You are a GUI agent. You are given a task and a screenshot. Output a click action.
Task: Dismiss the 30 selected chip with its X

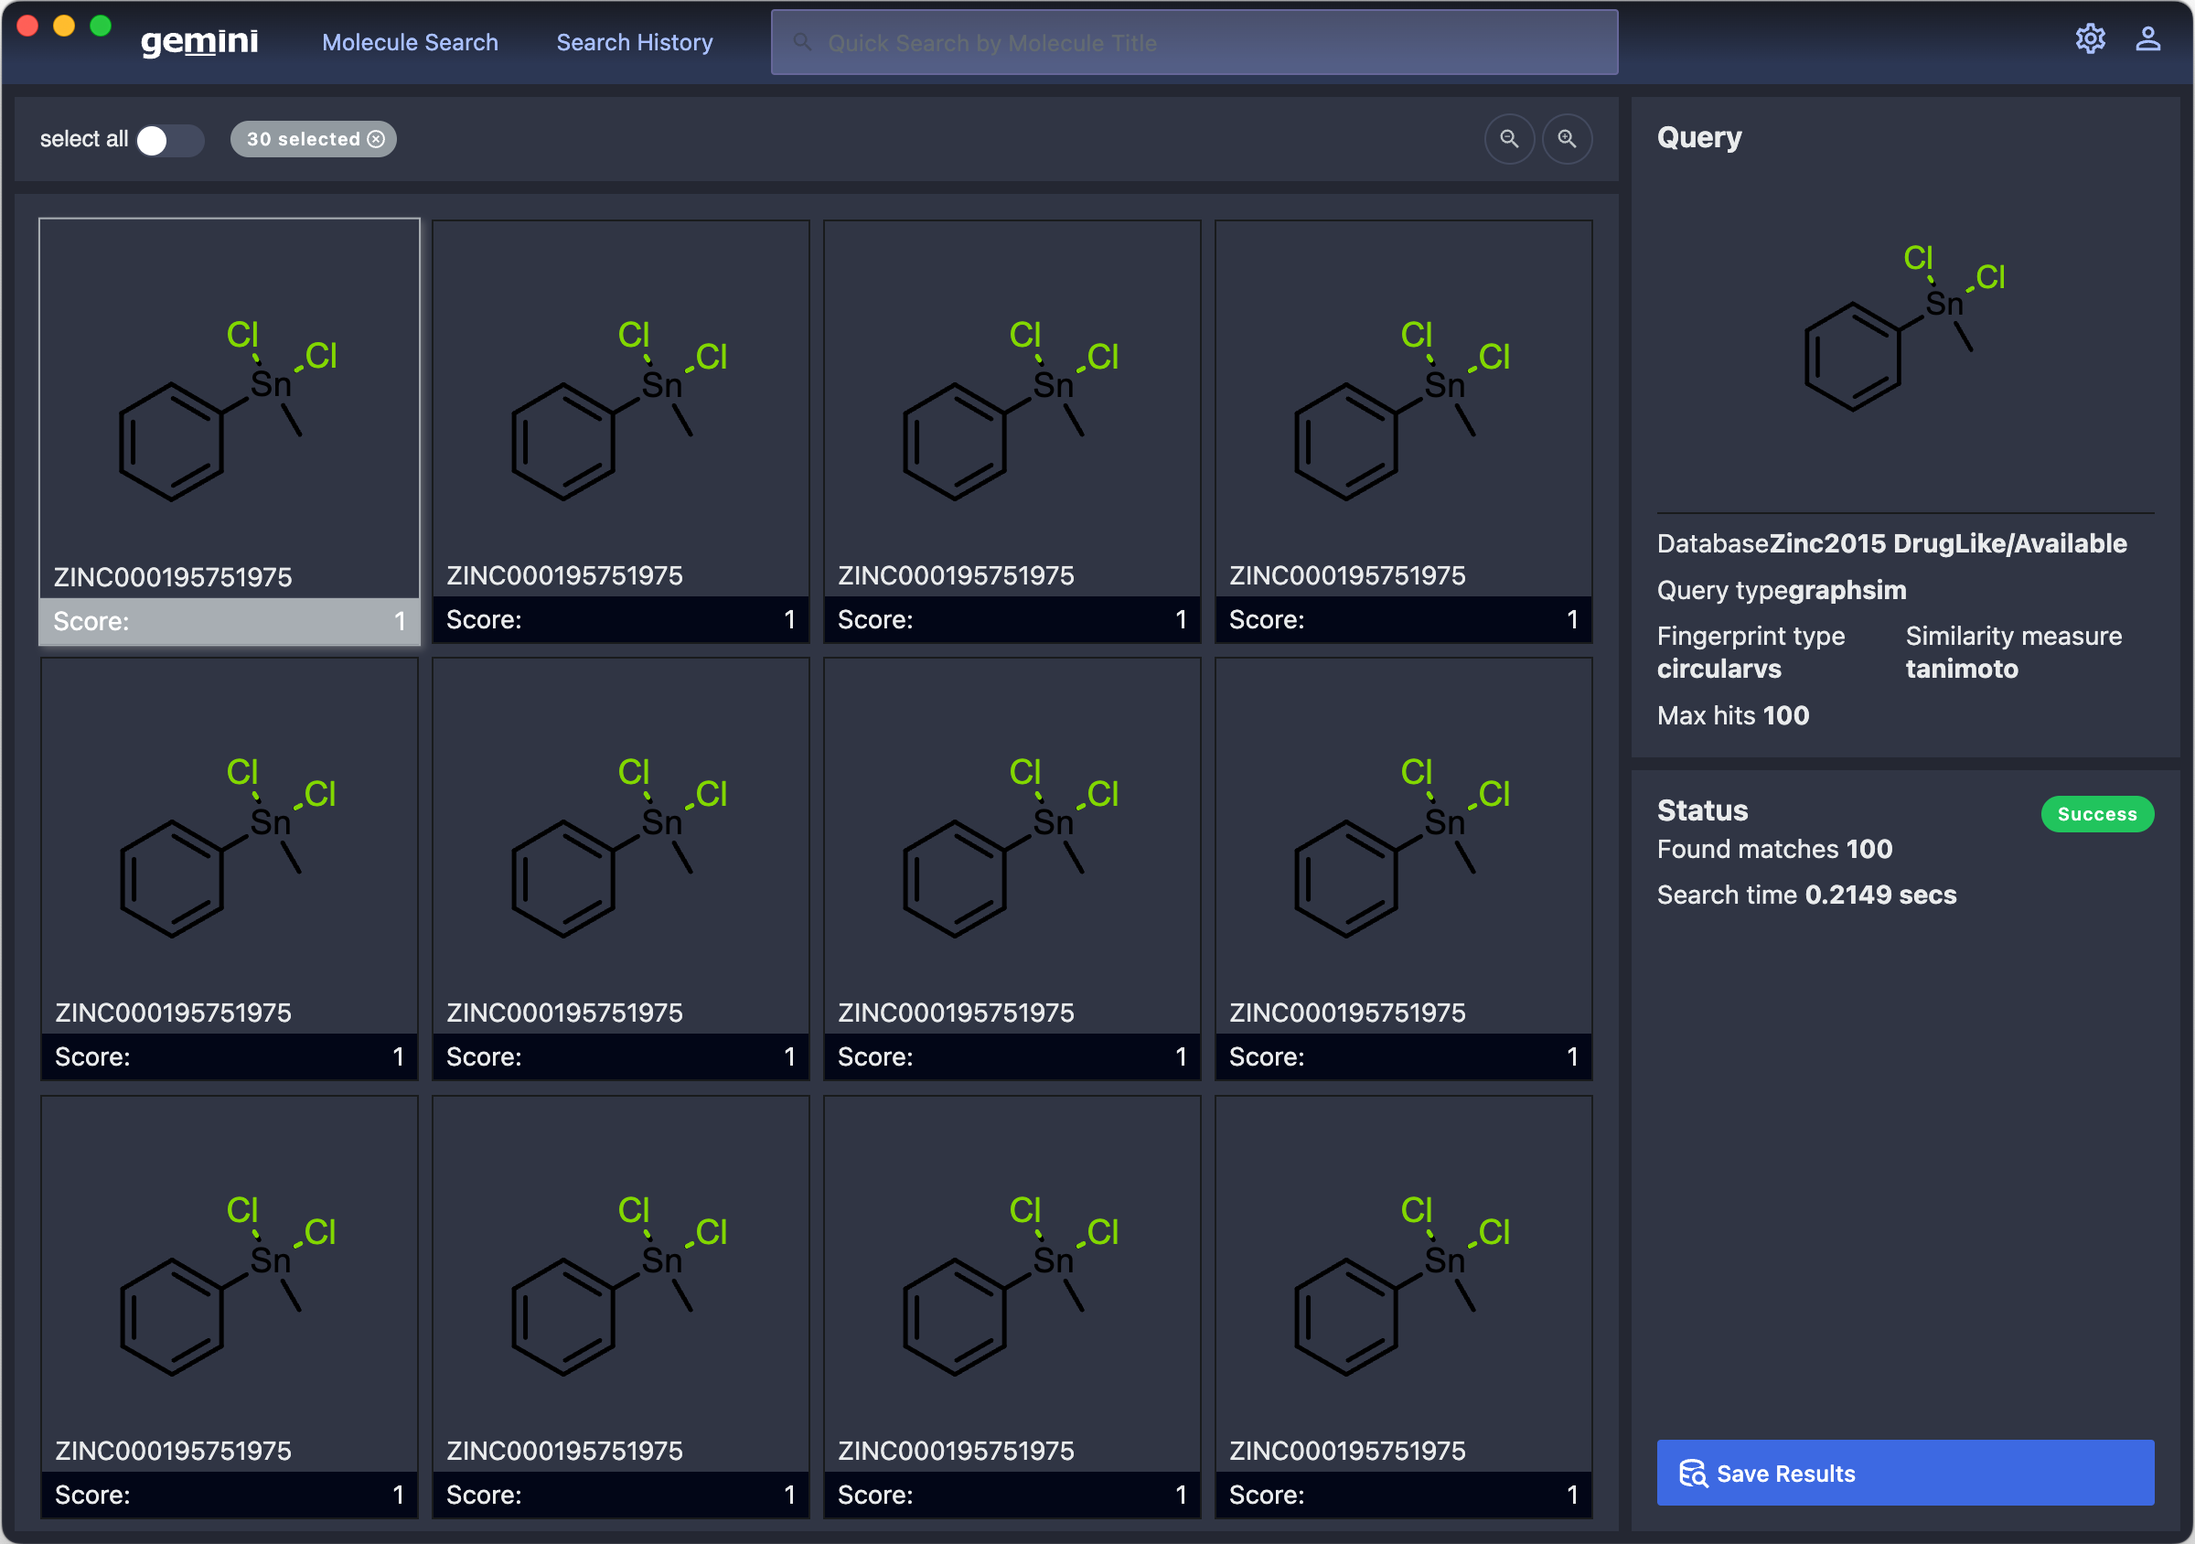tap(377, 139)
